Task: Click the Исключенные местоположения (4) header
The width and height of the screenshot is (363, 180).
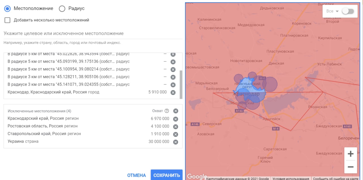Action: click(x=39, y=111)
